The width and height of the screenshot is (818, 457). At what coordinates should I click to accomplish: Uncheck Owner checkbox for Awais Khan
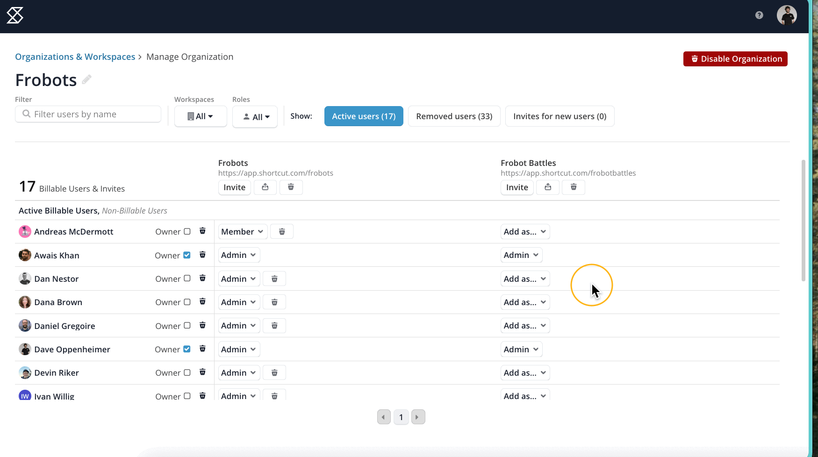coord(187,255)
